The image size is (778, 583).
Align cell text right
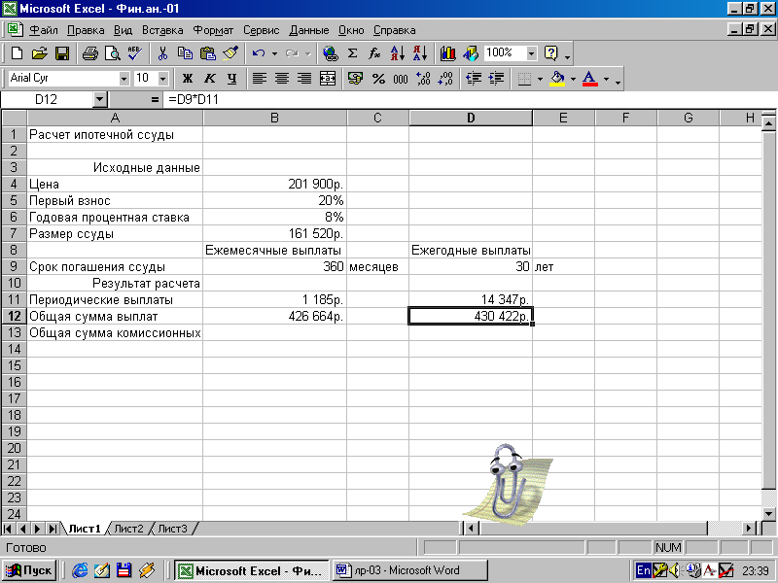tap(304, 79)
